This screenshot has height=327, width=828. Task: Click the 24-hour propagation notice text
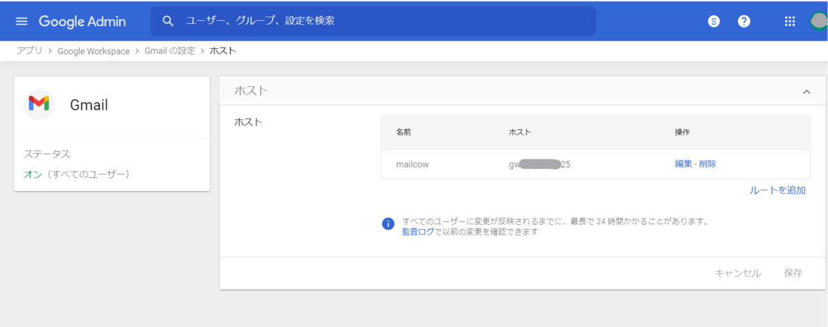coord(556,221)
